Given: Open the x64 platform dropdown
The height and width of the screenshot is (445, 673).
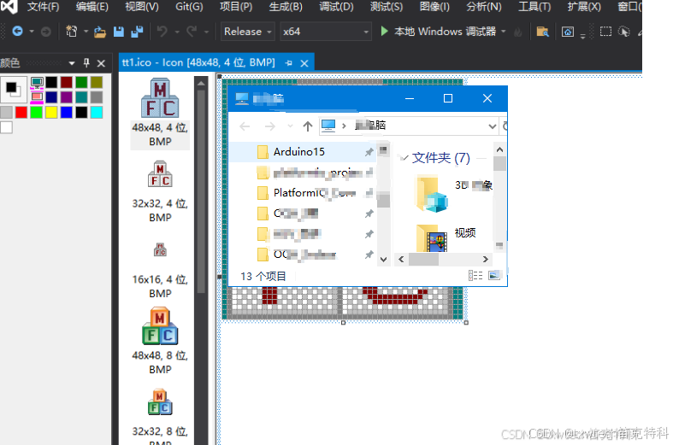Looking at the screenshot, I should [x=325, y=32].
